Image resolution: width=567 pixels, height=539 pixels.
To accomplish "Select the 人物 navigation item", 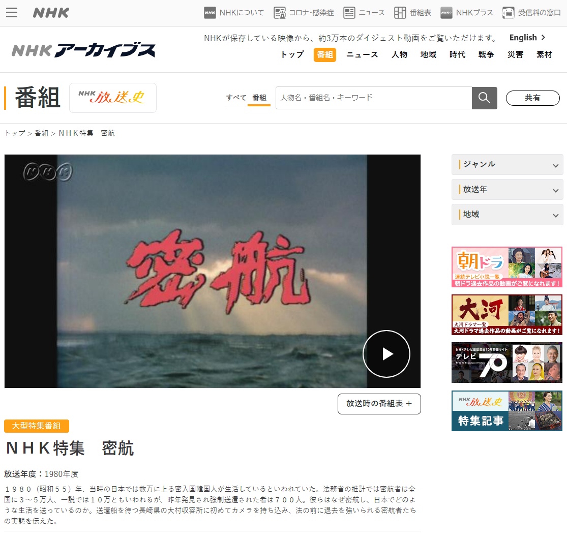I will pyautogui.click(x=399, y=54).
